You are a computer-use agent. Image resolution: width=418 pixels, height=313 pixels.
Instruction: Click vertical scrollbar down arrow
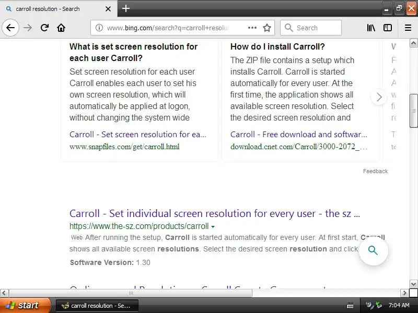coord(413,284)
